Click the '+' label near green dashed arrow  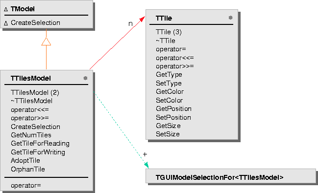pos(145,154)
